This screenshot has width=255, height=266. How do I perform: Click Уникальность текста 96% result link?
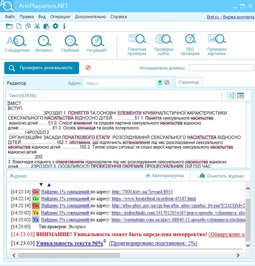click(x=70, y=243)
